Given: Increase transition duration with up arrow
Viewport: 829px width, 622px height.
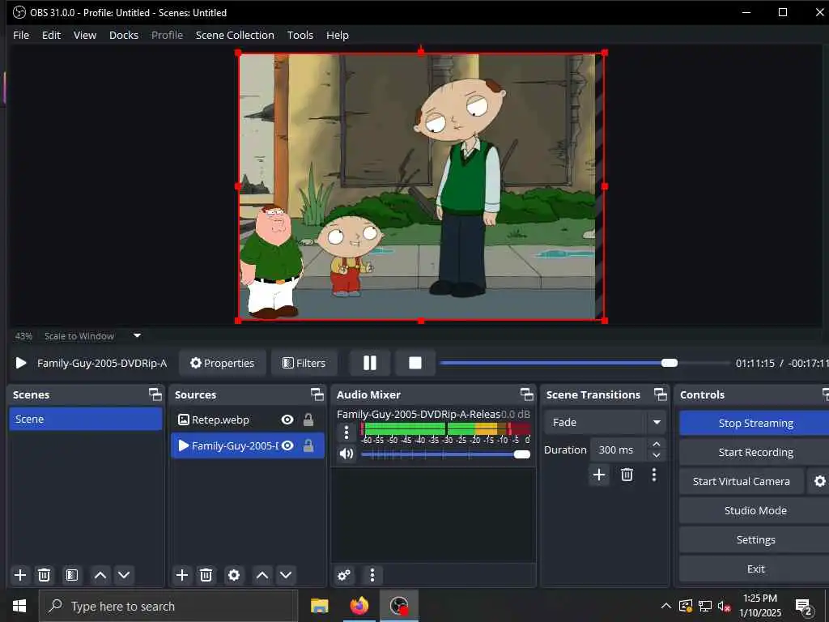Looking at the screenshot, I should point(657,444).
